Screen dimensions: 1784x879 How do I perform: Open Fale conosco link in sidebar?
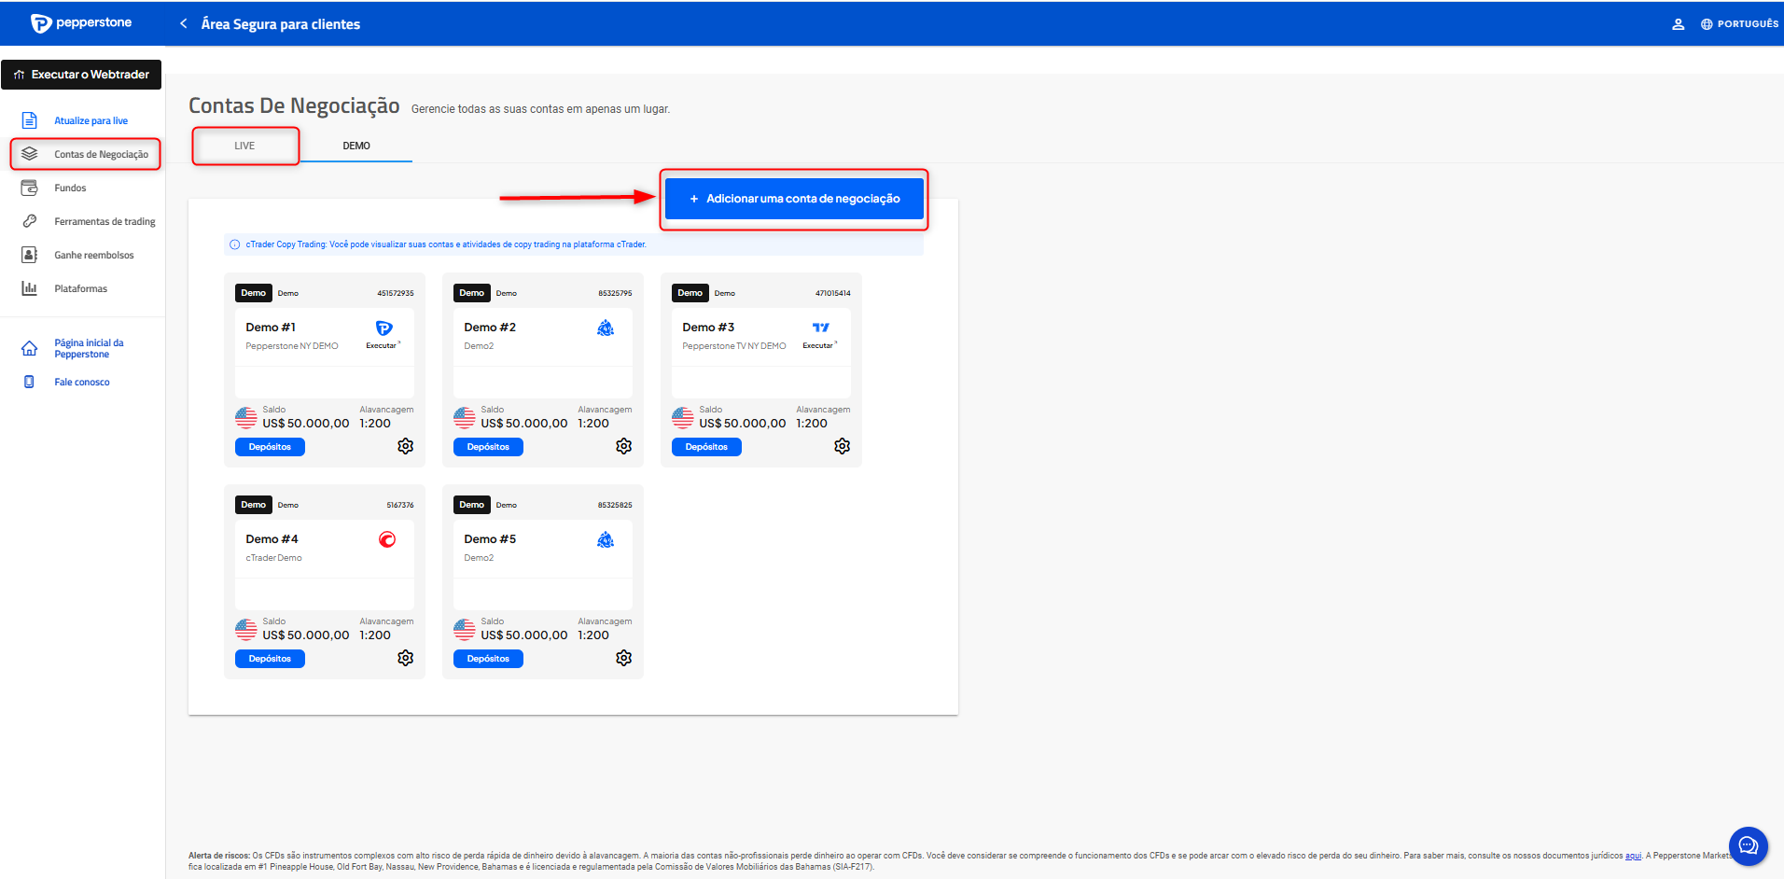82,382
